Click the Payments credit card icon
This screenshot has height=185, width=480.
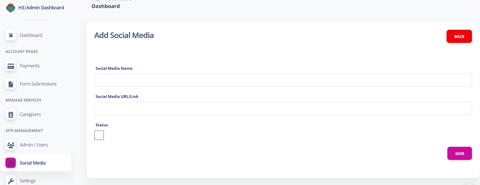tap(11, 66)
